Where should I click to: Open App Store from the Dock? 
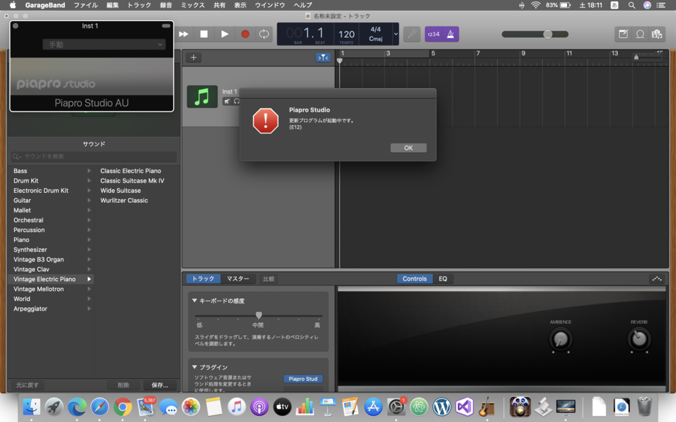[373, 406]
